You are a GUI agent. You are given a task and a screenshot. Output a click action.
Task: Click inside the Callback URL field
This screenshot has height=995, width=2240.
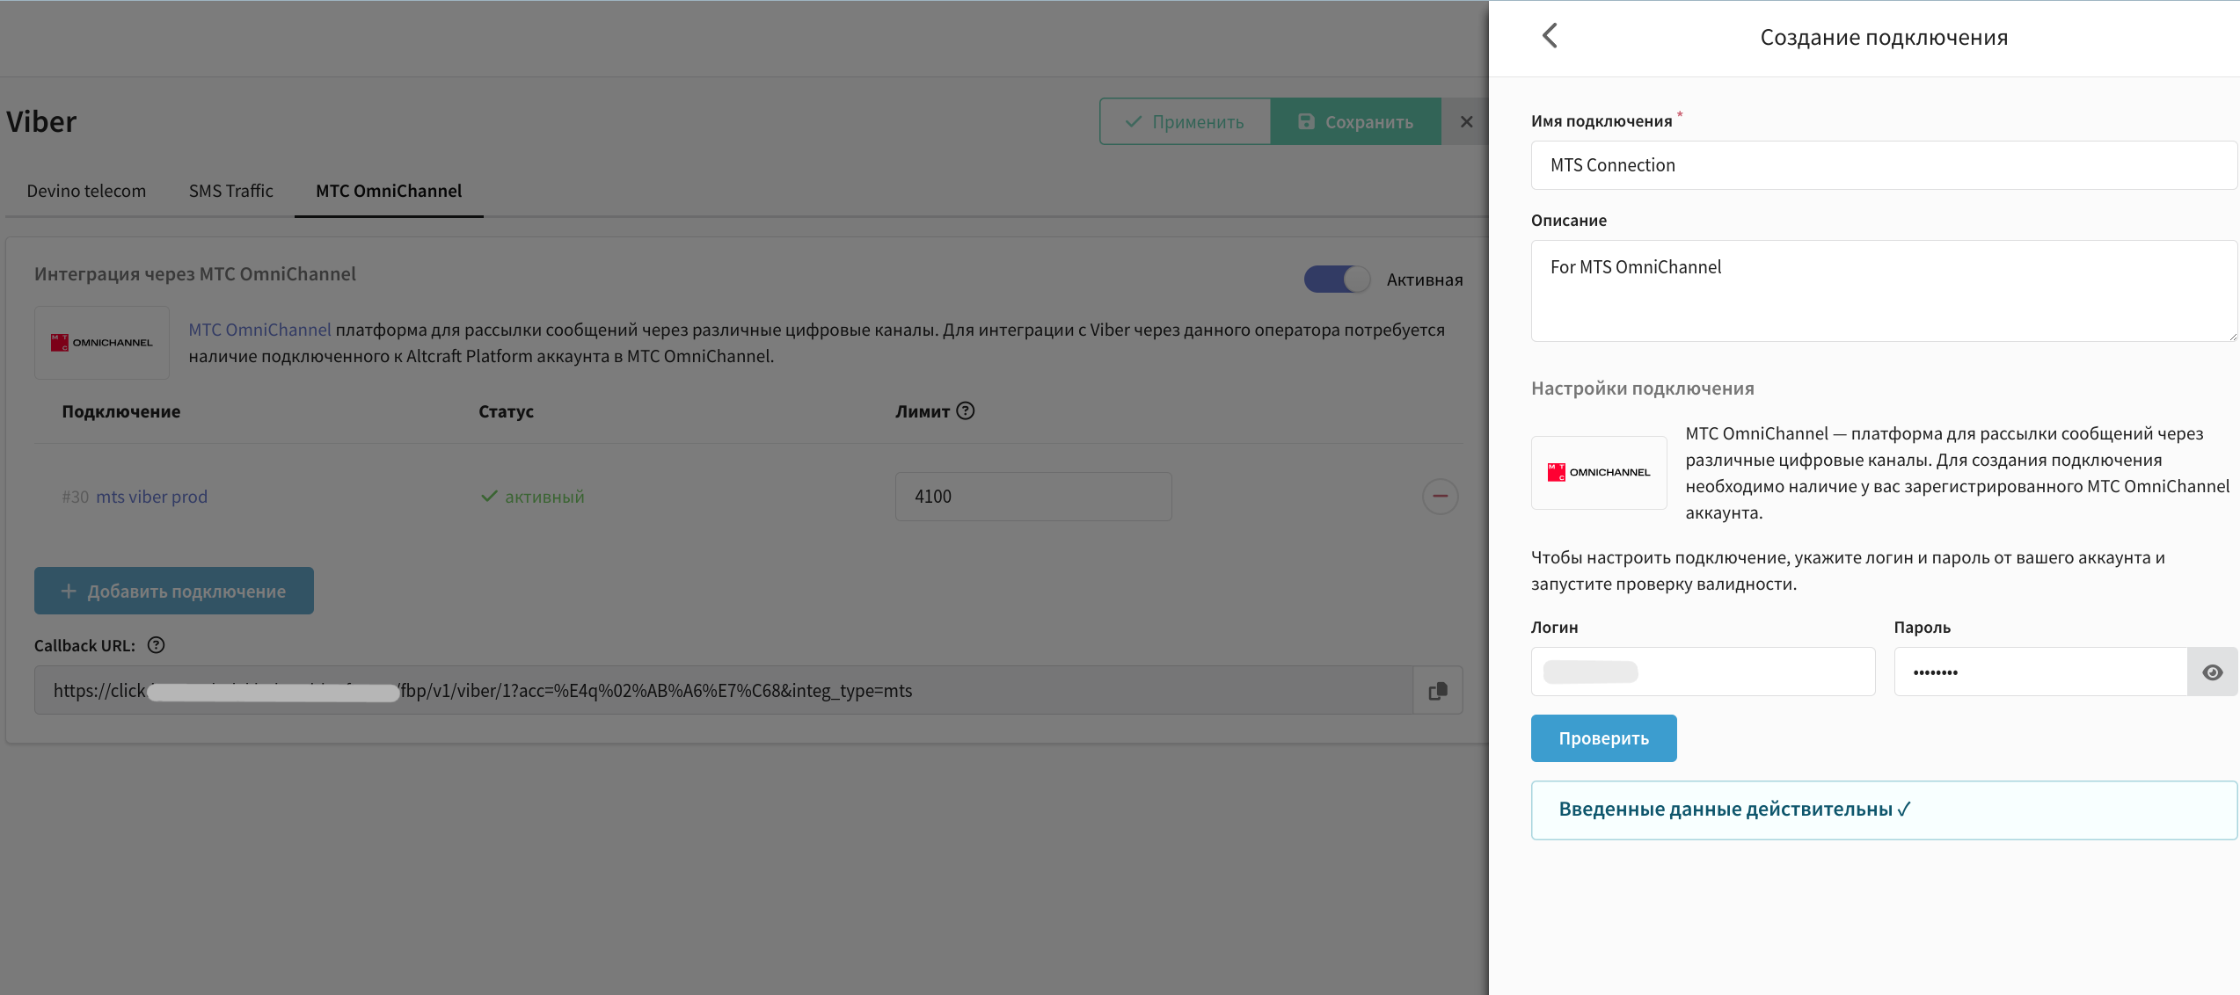[724, 691]
